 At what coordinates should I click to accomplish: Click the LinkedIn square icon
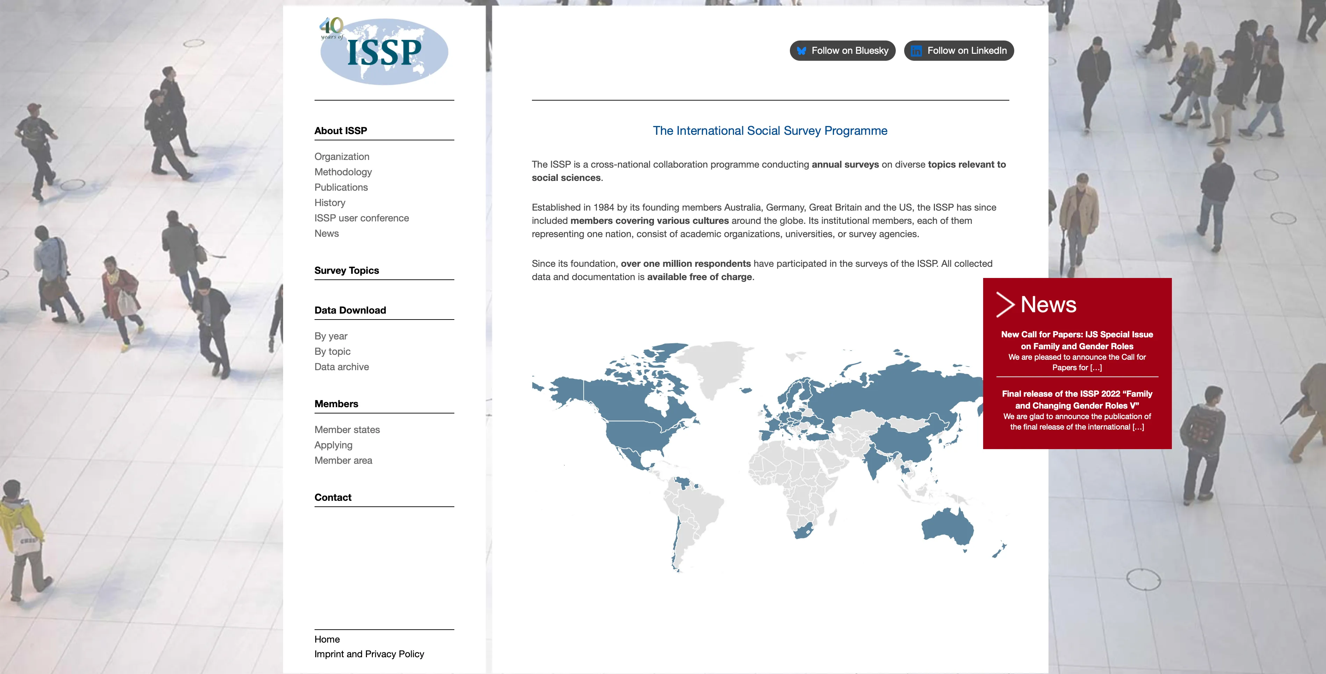pos(917,50)
